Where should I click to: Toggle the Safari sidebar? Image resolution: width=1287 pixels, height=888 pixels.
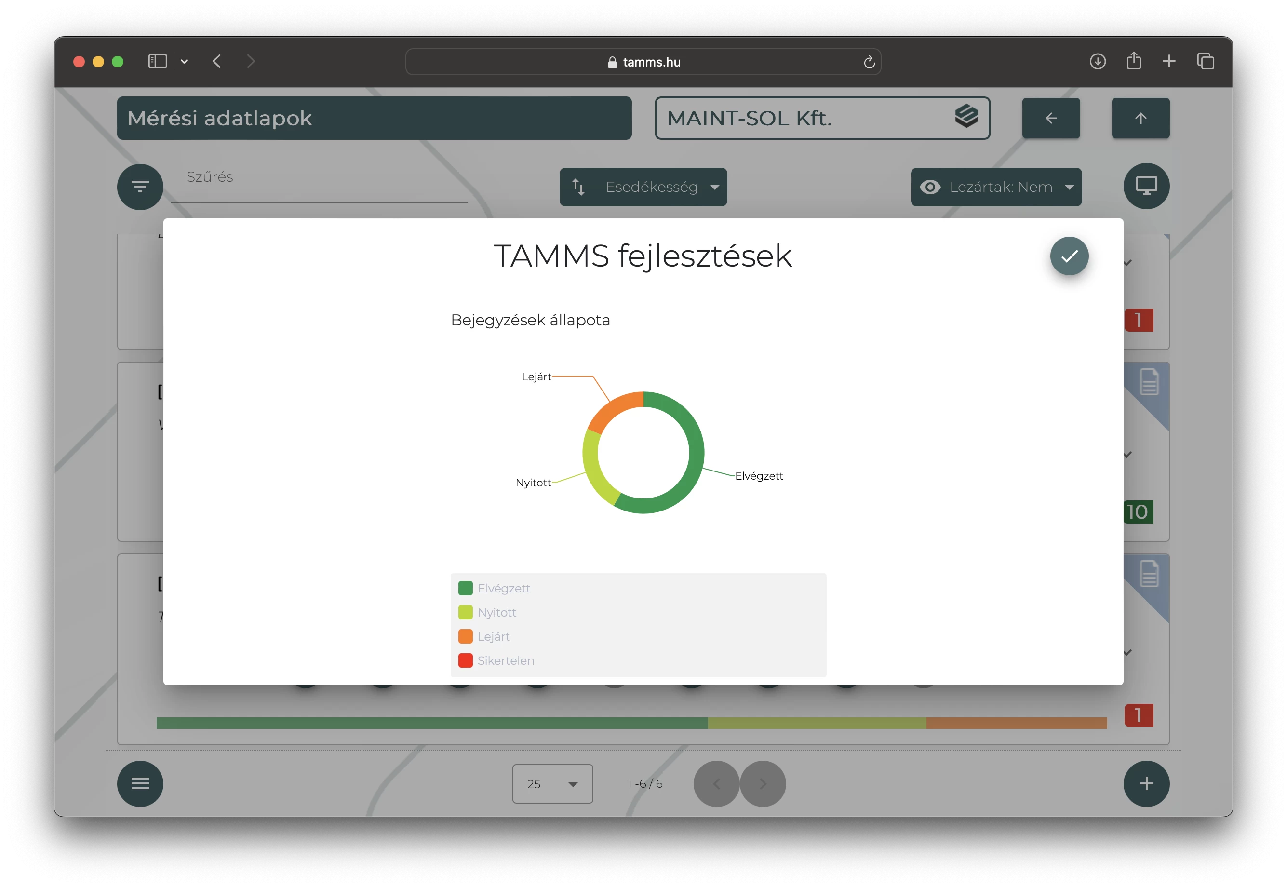point(158,61)
